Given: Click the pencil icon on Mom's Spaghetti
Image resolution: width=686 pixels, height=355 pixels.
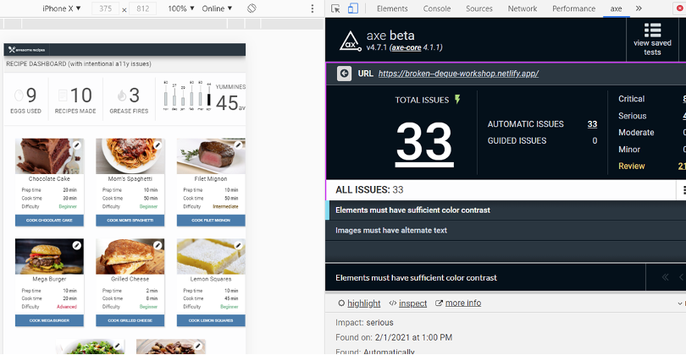Looking at the screenshot, I should (158, 145).
